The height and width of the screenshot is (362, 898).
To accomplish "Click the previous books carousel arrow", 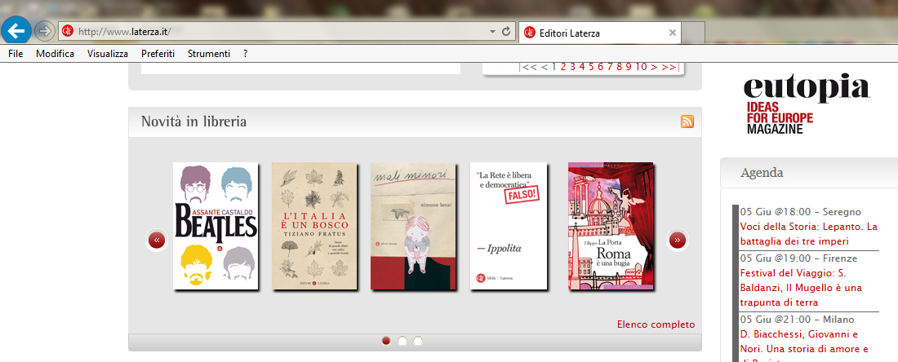I will pyautogui.click(x=156, y=240).
